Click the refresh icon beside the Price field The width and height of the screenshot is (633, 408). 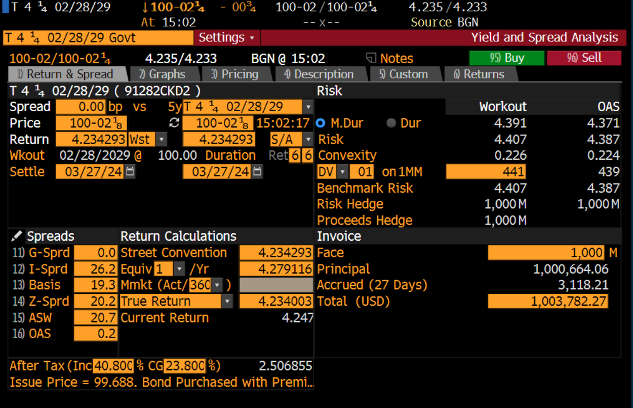click(x=174, y=123)
